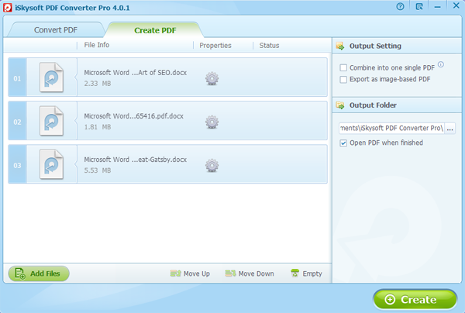Select file name Microsoft Word ...eat-Gatsby.docx
This screenshot has width=465, height=313.
(x=135, y=160)
